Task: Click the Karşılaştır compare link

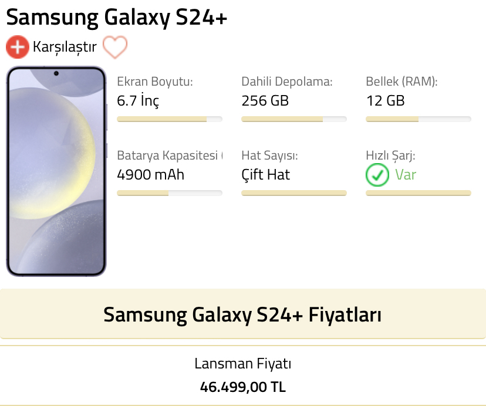Action: [65, 47]
